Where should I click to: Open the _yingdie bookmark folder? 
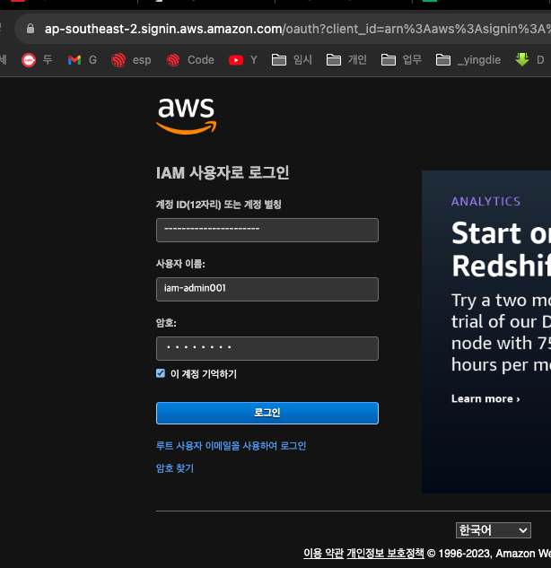click(x=468, y=60)
